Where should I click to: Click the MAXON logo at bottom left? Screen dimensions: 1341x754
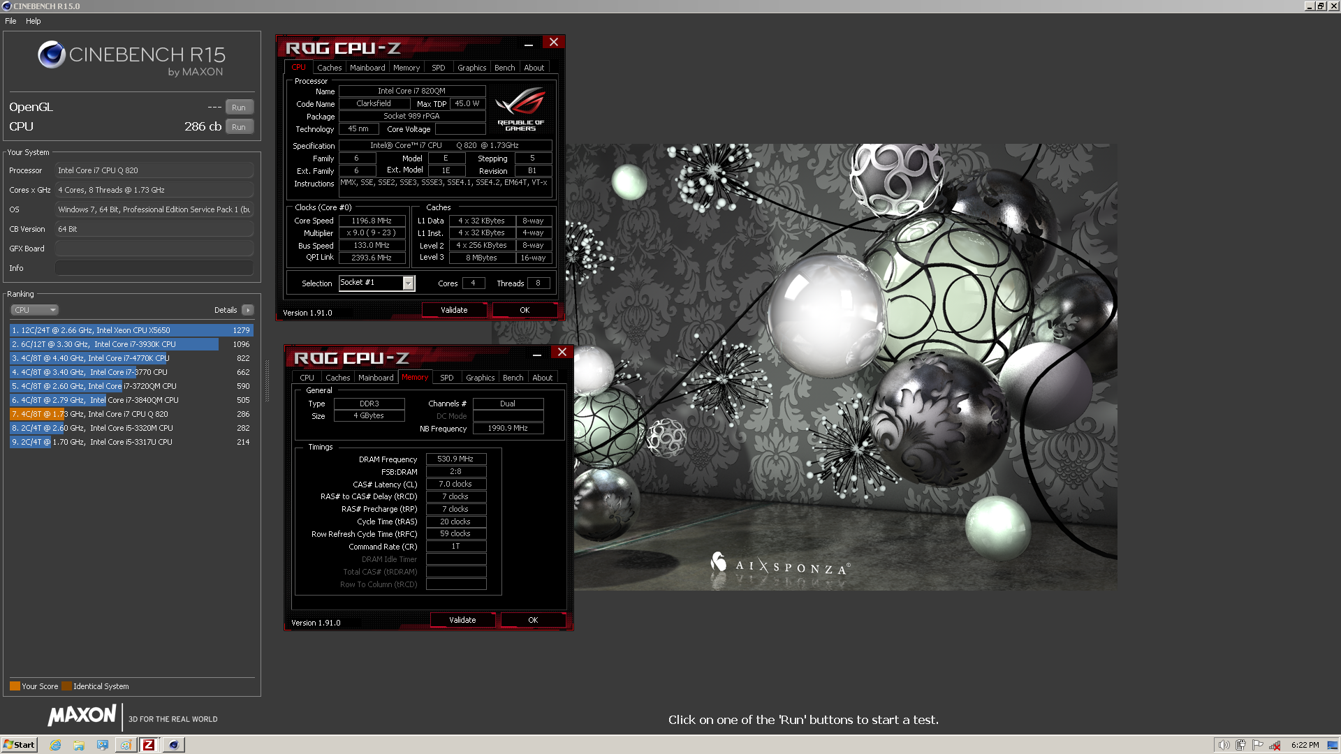coord(82,715)
